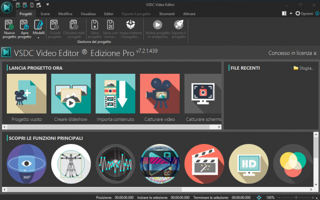Click the fit-to-screen icon beside 100%
This screenshot has height=200, width=320.
coord(259,197)
